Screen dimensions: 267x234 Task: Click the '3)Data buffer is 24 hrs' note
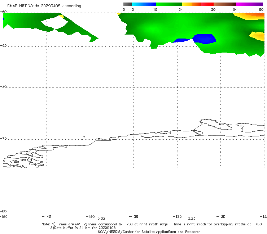click(83, 228)
